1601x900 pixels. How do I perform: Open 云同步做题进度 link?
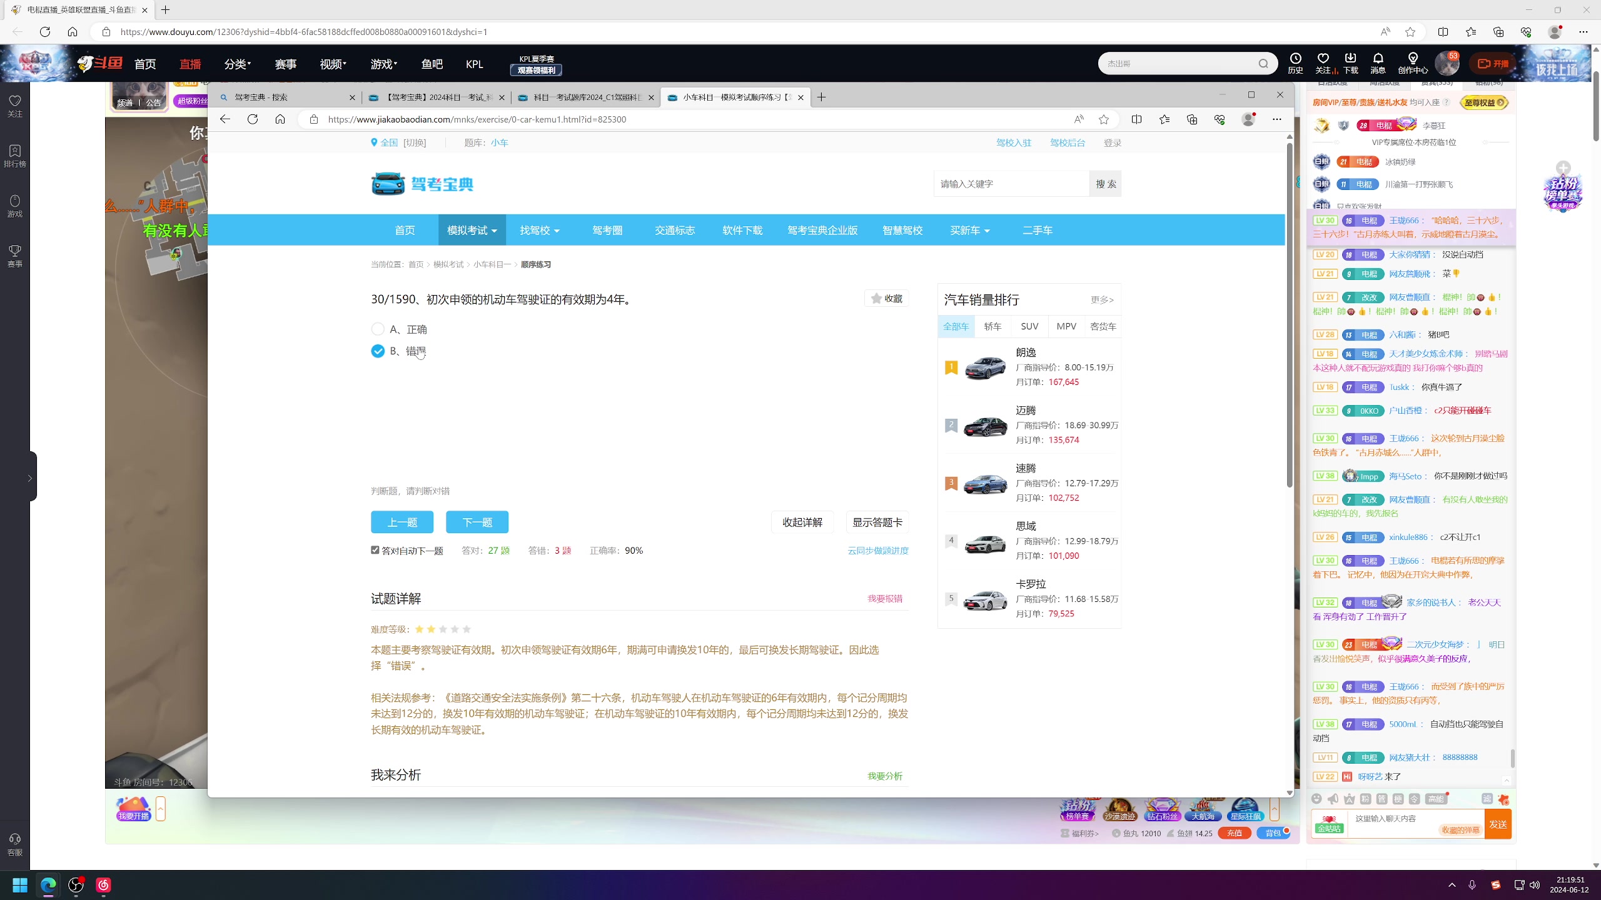[878, 551]
